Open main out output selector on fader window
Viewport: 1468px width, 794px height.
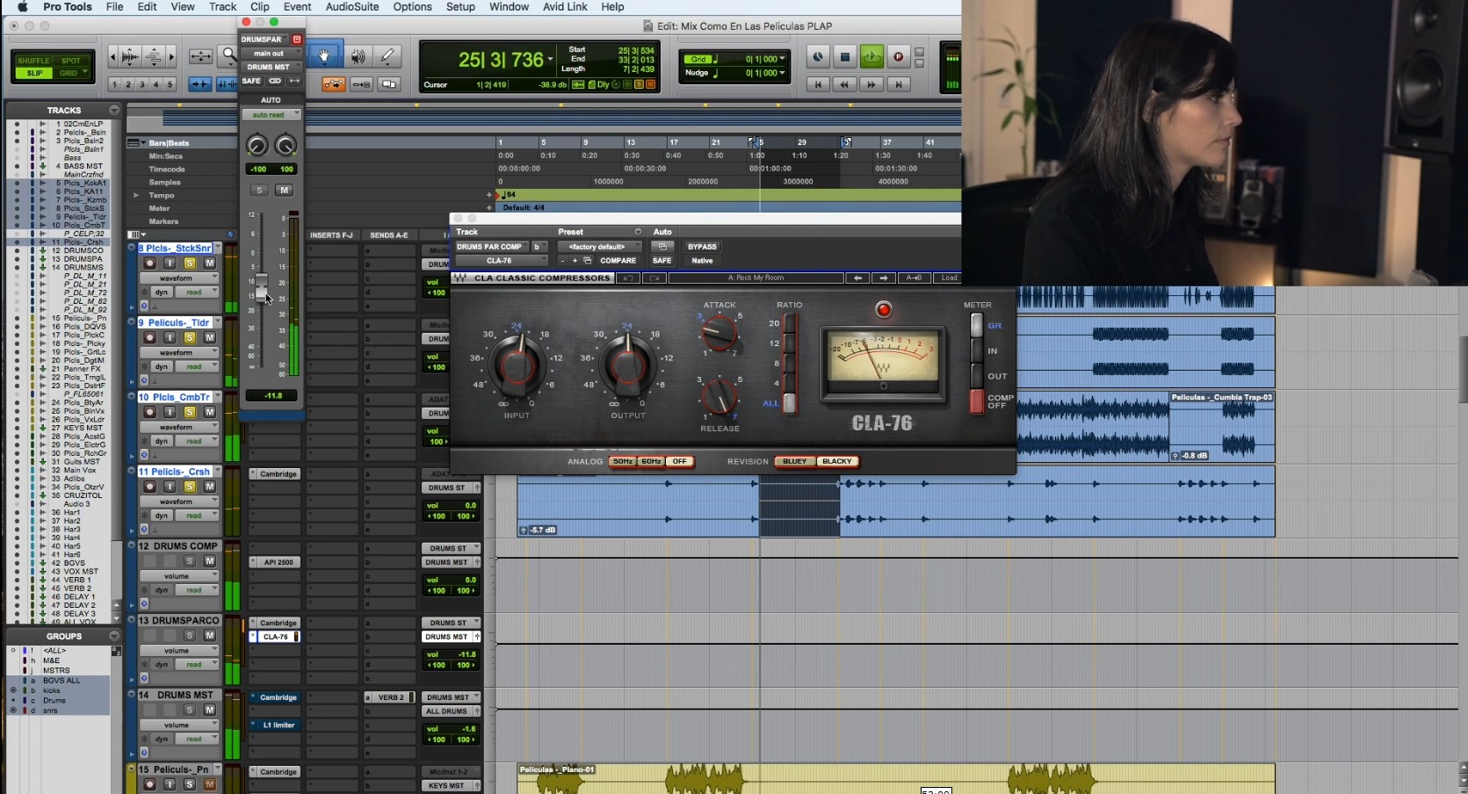tap(271, 54)
